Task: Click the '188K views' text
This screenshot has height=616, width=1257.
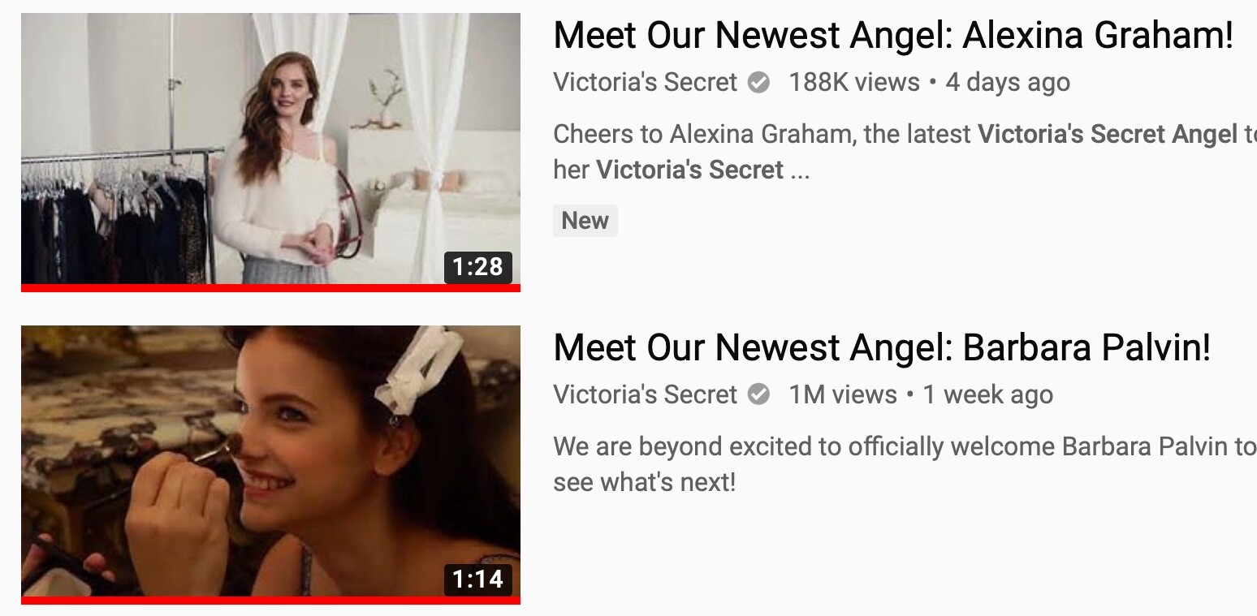Action: click(x=854, y=82)
